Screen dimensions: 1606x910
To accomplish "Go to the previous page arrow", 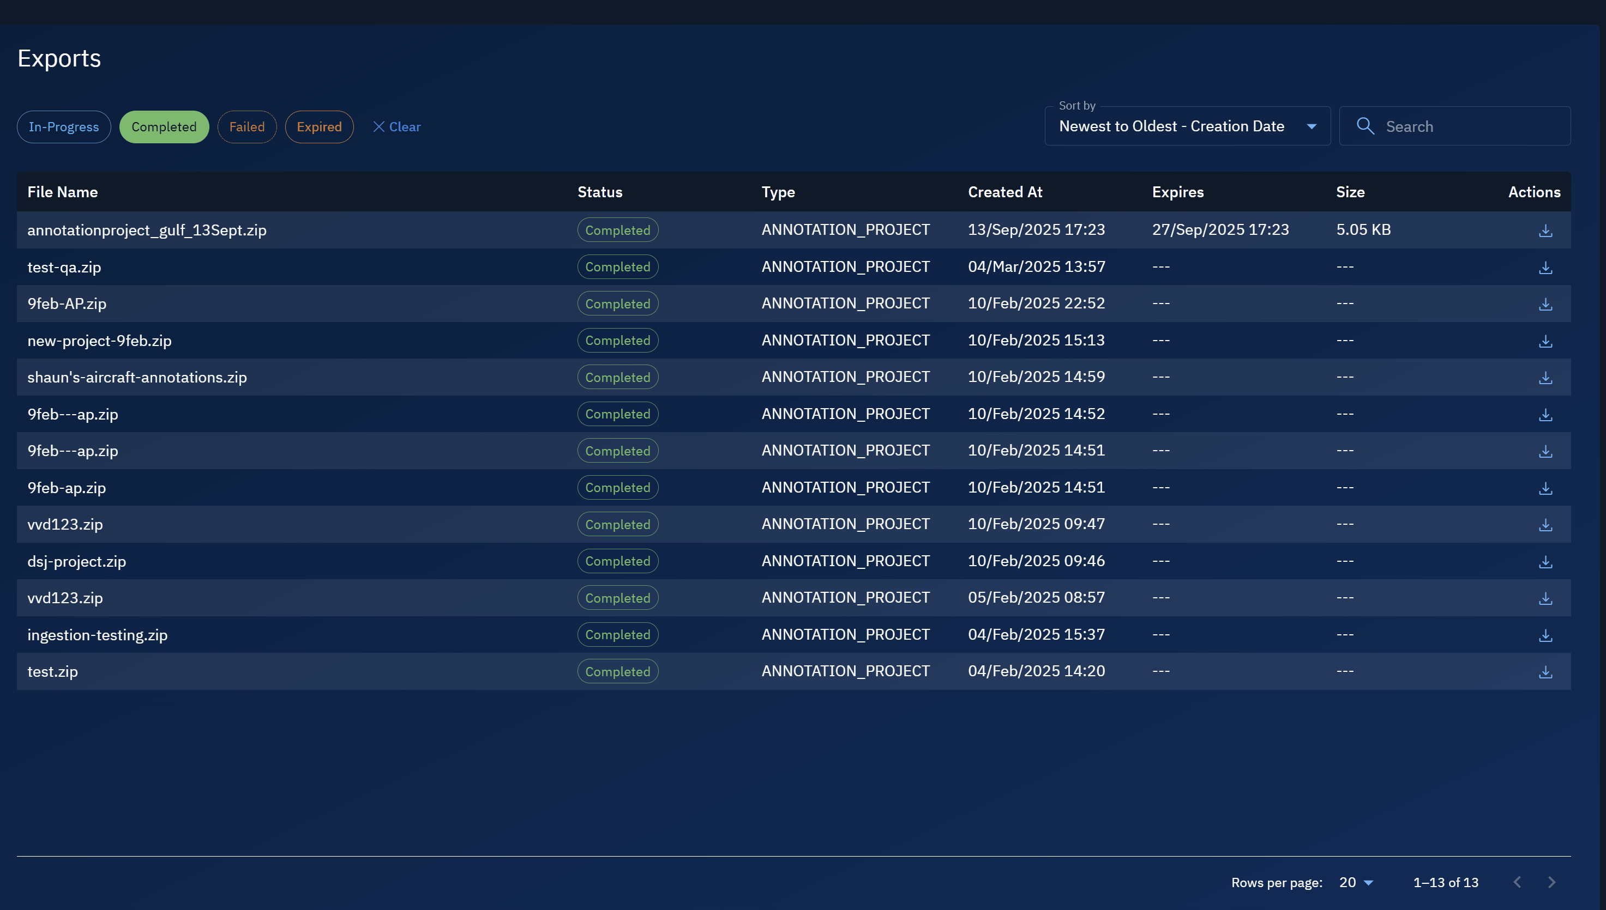I will [x=1517, y=883].
